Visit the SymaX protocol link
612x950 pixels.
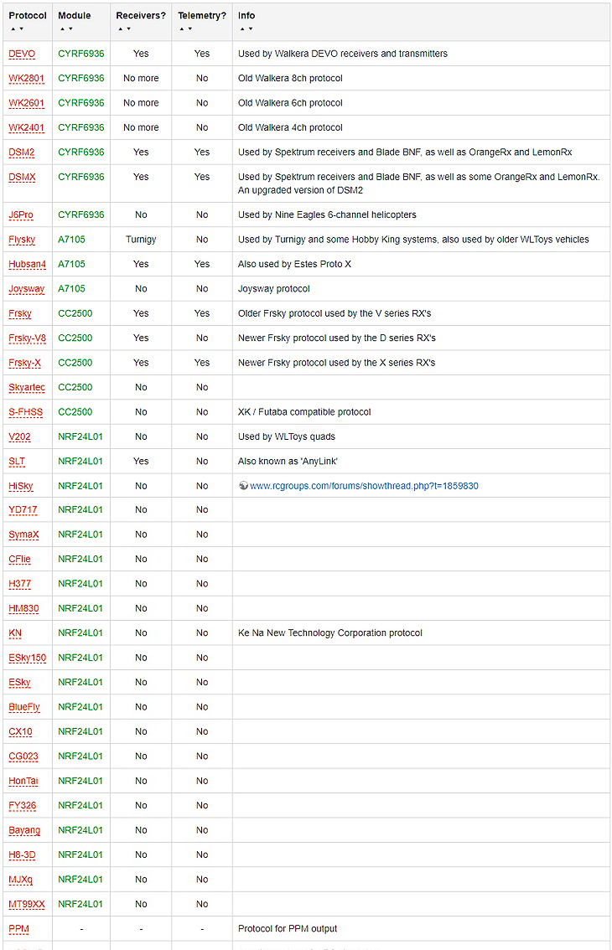click(23, 535)
